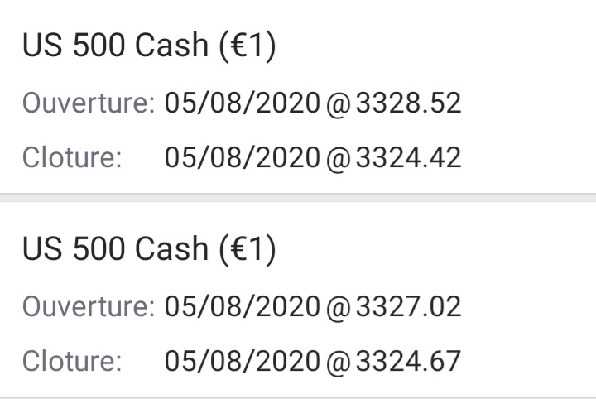Select the closing price 3324.67
This screenshot has width=596, height=399.
pos(407,361)
